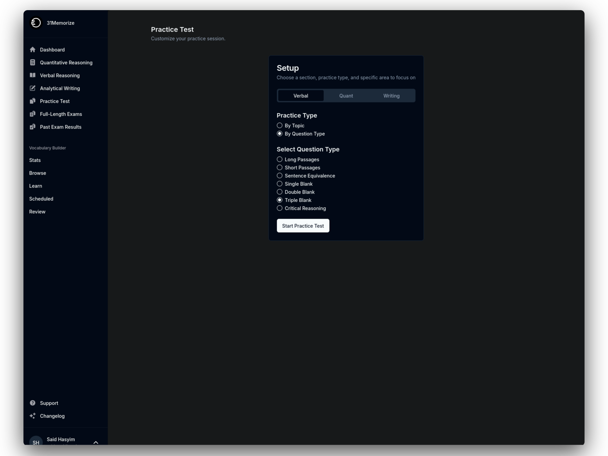
Task: Click the Verbal Reasoning book icon
Action: click(x=33, y=75)
